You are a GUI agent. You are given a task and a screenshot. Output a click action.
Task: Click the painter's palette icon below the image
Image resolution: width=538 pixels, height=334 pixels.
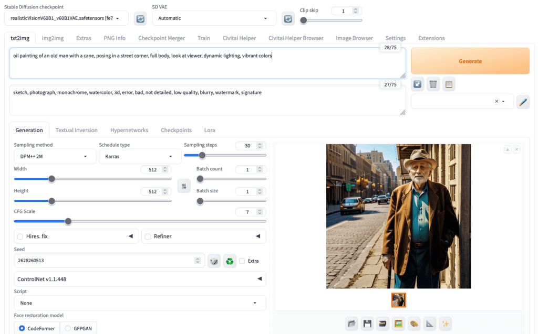click(x=414, y=324)
